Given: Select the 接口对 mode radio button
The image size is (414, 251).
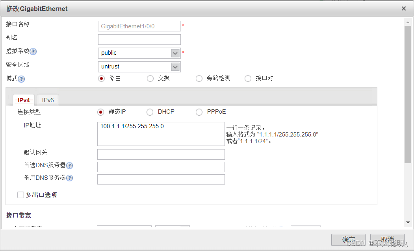Looking at the screenshot, I should (x=248, y=78).
